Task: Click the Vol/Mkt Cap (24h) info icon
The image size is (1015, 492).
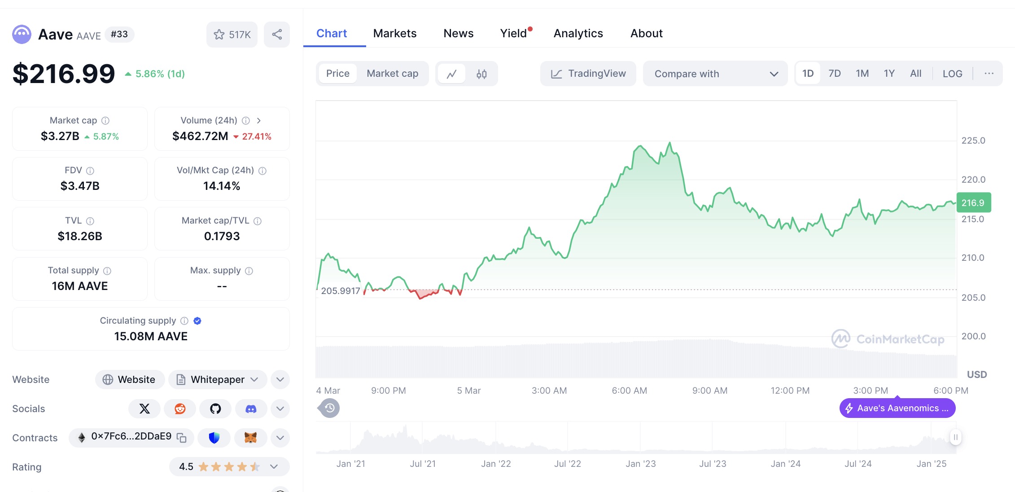Action: click(x=262, y=171)
